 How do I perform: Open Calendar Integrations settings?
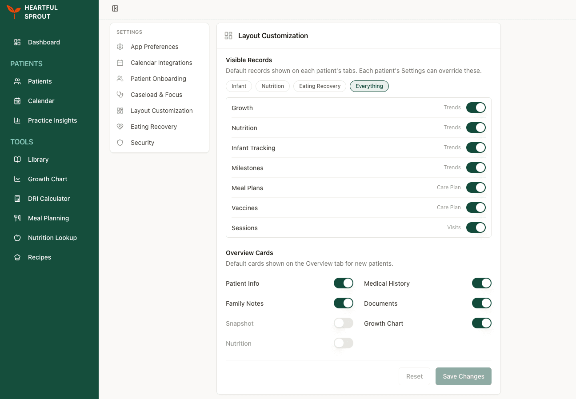click(x=160, y=63)
